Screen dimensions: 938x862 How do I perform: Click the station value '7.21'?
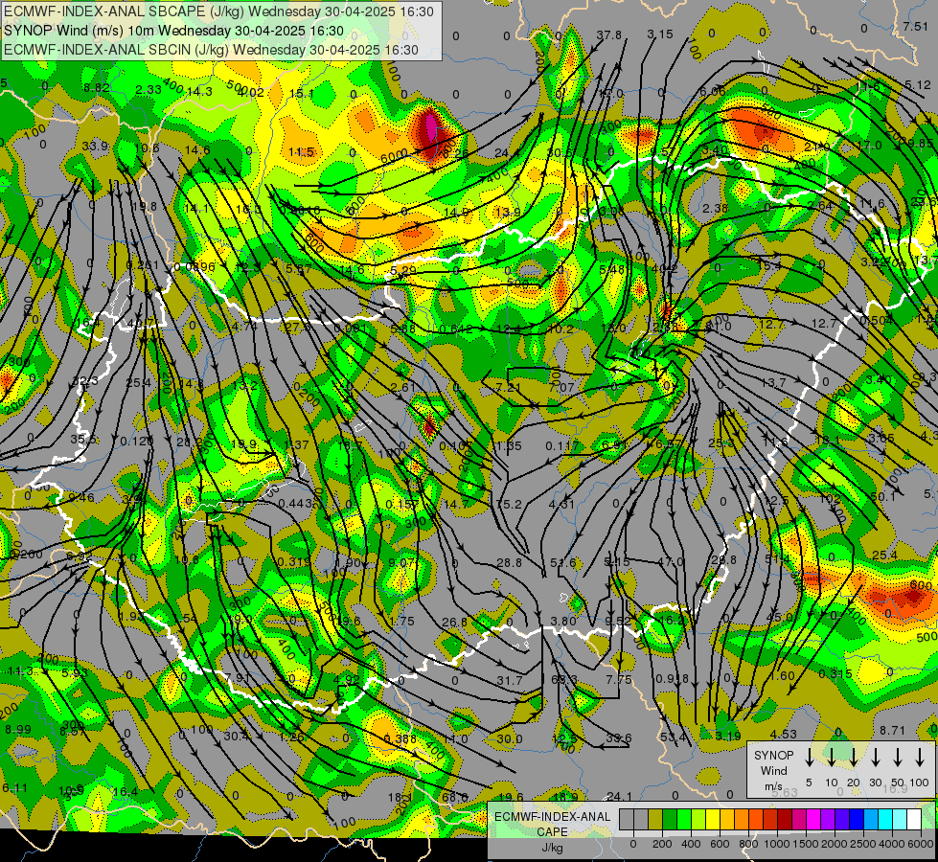(x=509, y=388)
